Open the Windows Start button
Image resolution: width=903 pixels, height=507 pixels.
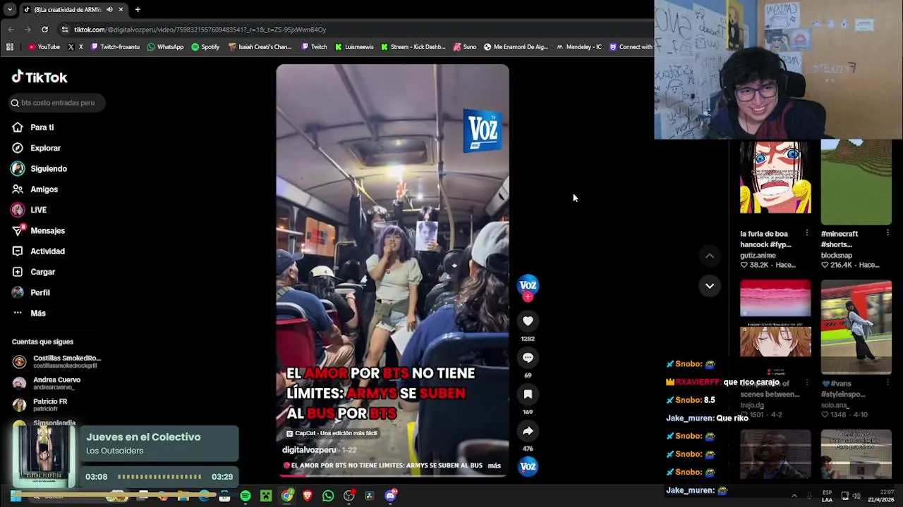[x=16, y=496]
